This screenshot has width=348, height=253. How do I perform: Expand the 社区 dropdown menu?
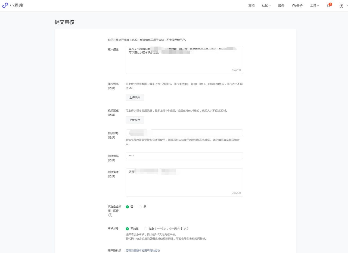pyautogui.click(x=266, y=5)
